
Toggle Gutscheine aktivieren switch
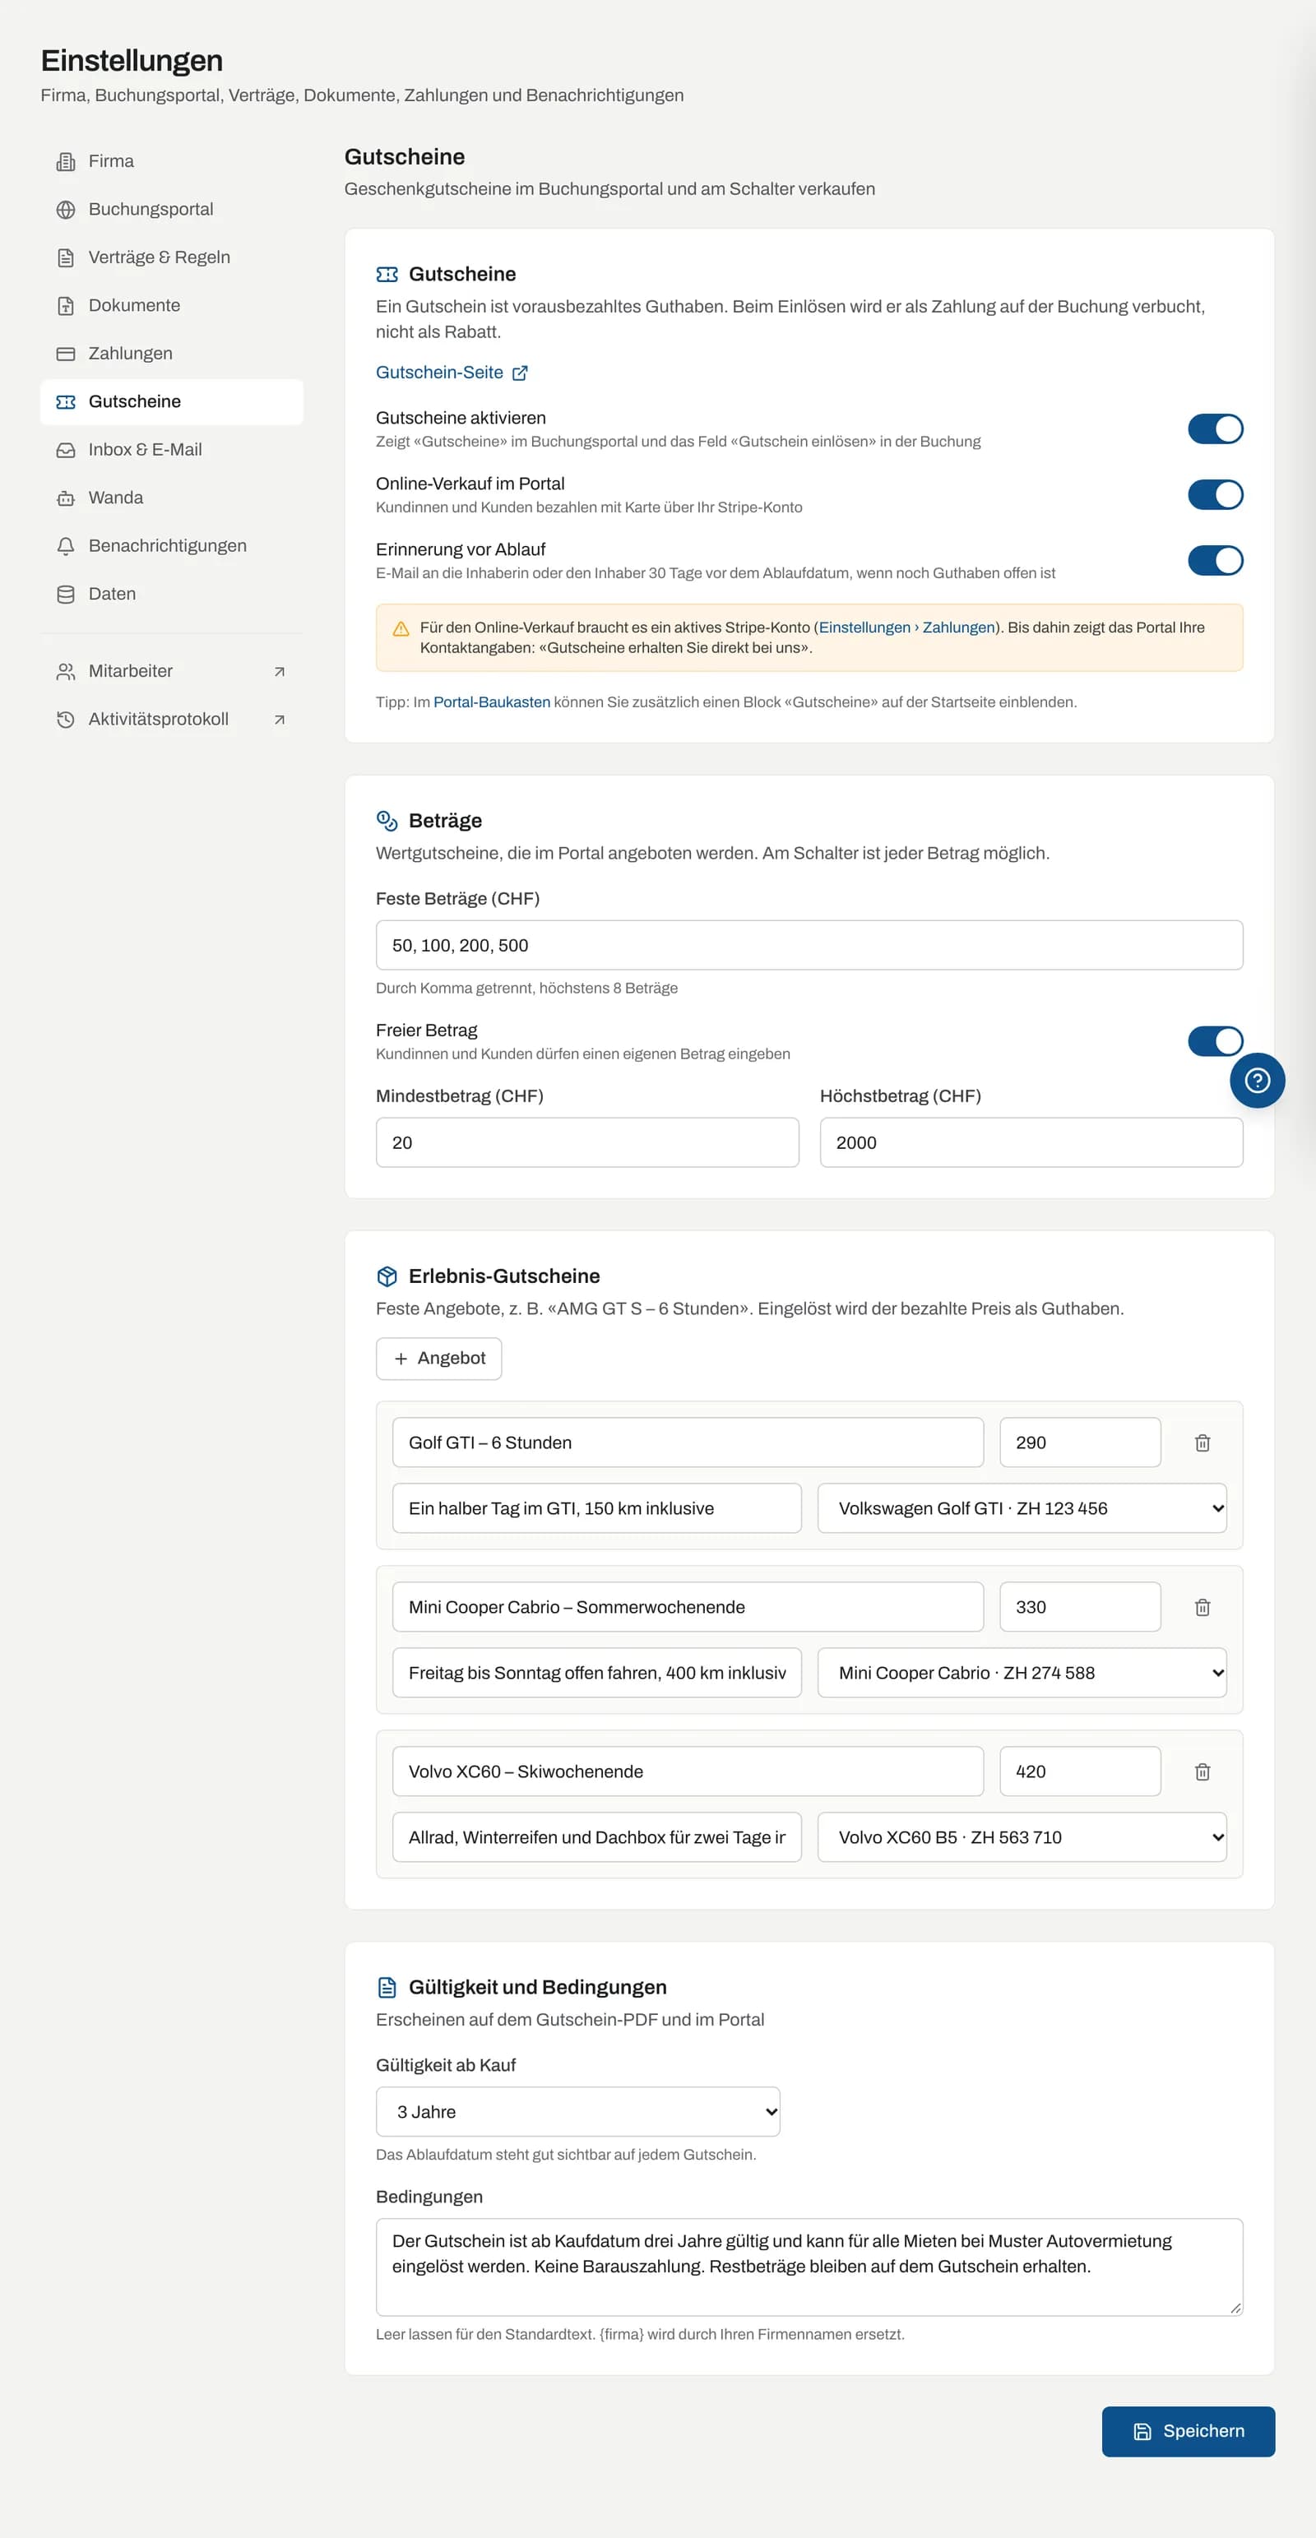(x=1215, y=429)
